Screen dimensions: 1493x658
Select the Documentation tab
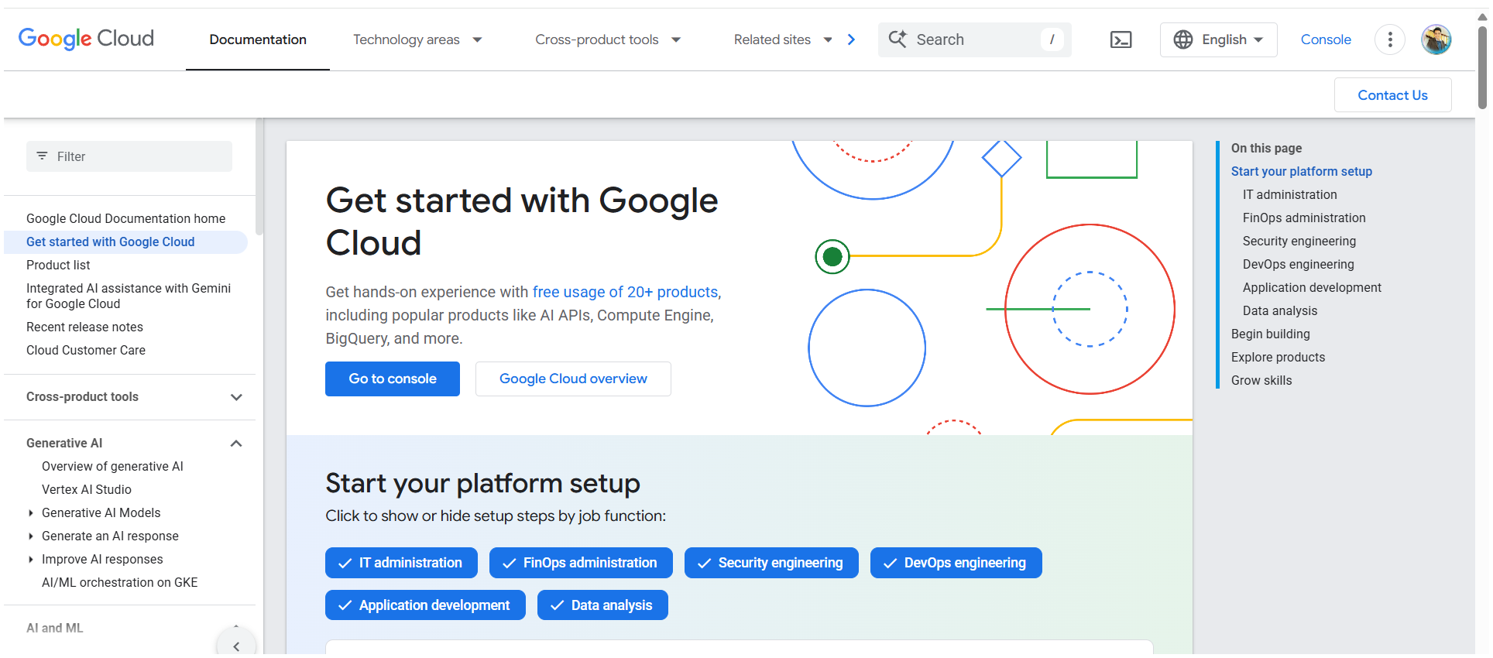pos(258,39)
